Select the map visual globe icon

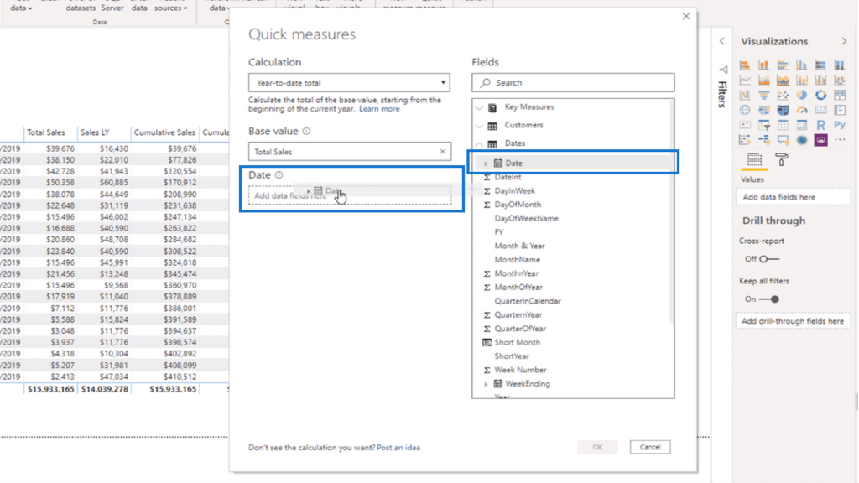745,110
